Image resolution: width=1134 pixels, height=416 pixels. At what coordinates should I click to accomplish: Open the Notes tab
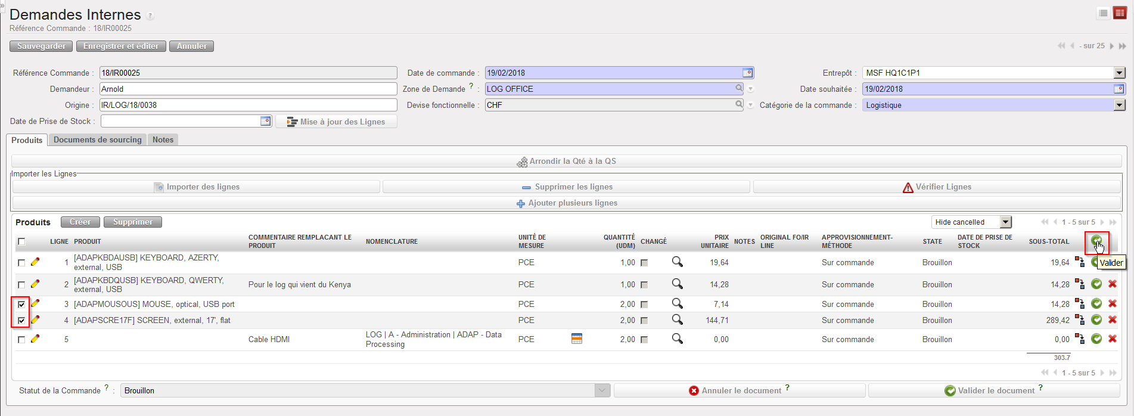point(163,139)
